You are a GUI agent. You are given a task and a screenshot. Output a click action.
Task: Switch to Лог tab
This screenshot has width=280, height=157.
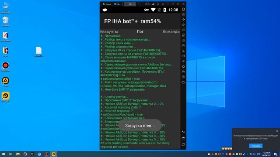[140, 31]
